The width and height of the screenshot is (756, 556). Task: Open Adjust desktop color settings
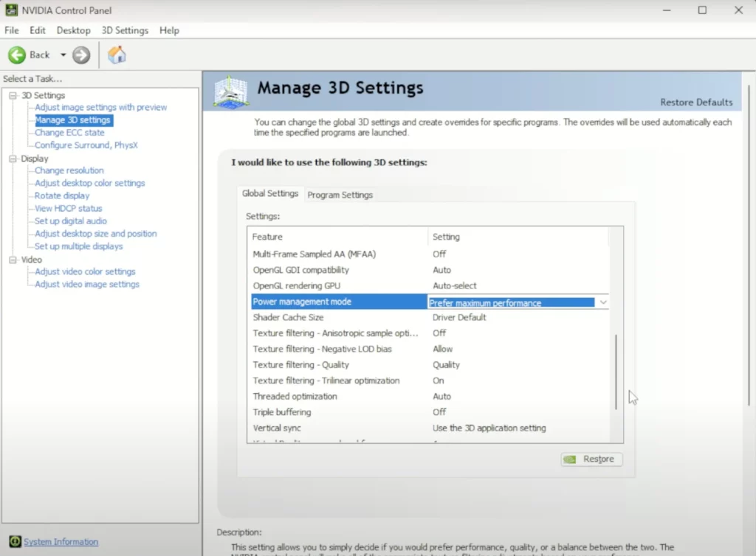[x=89, y=183]
